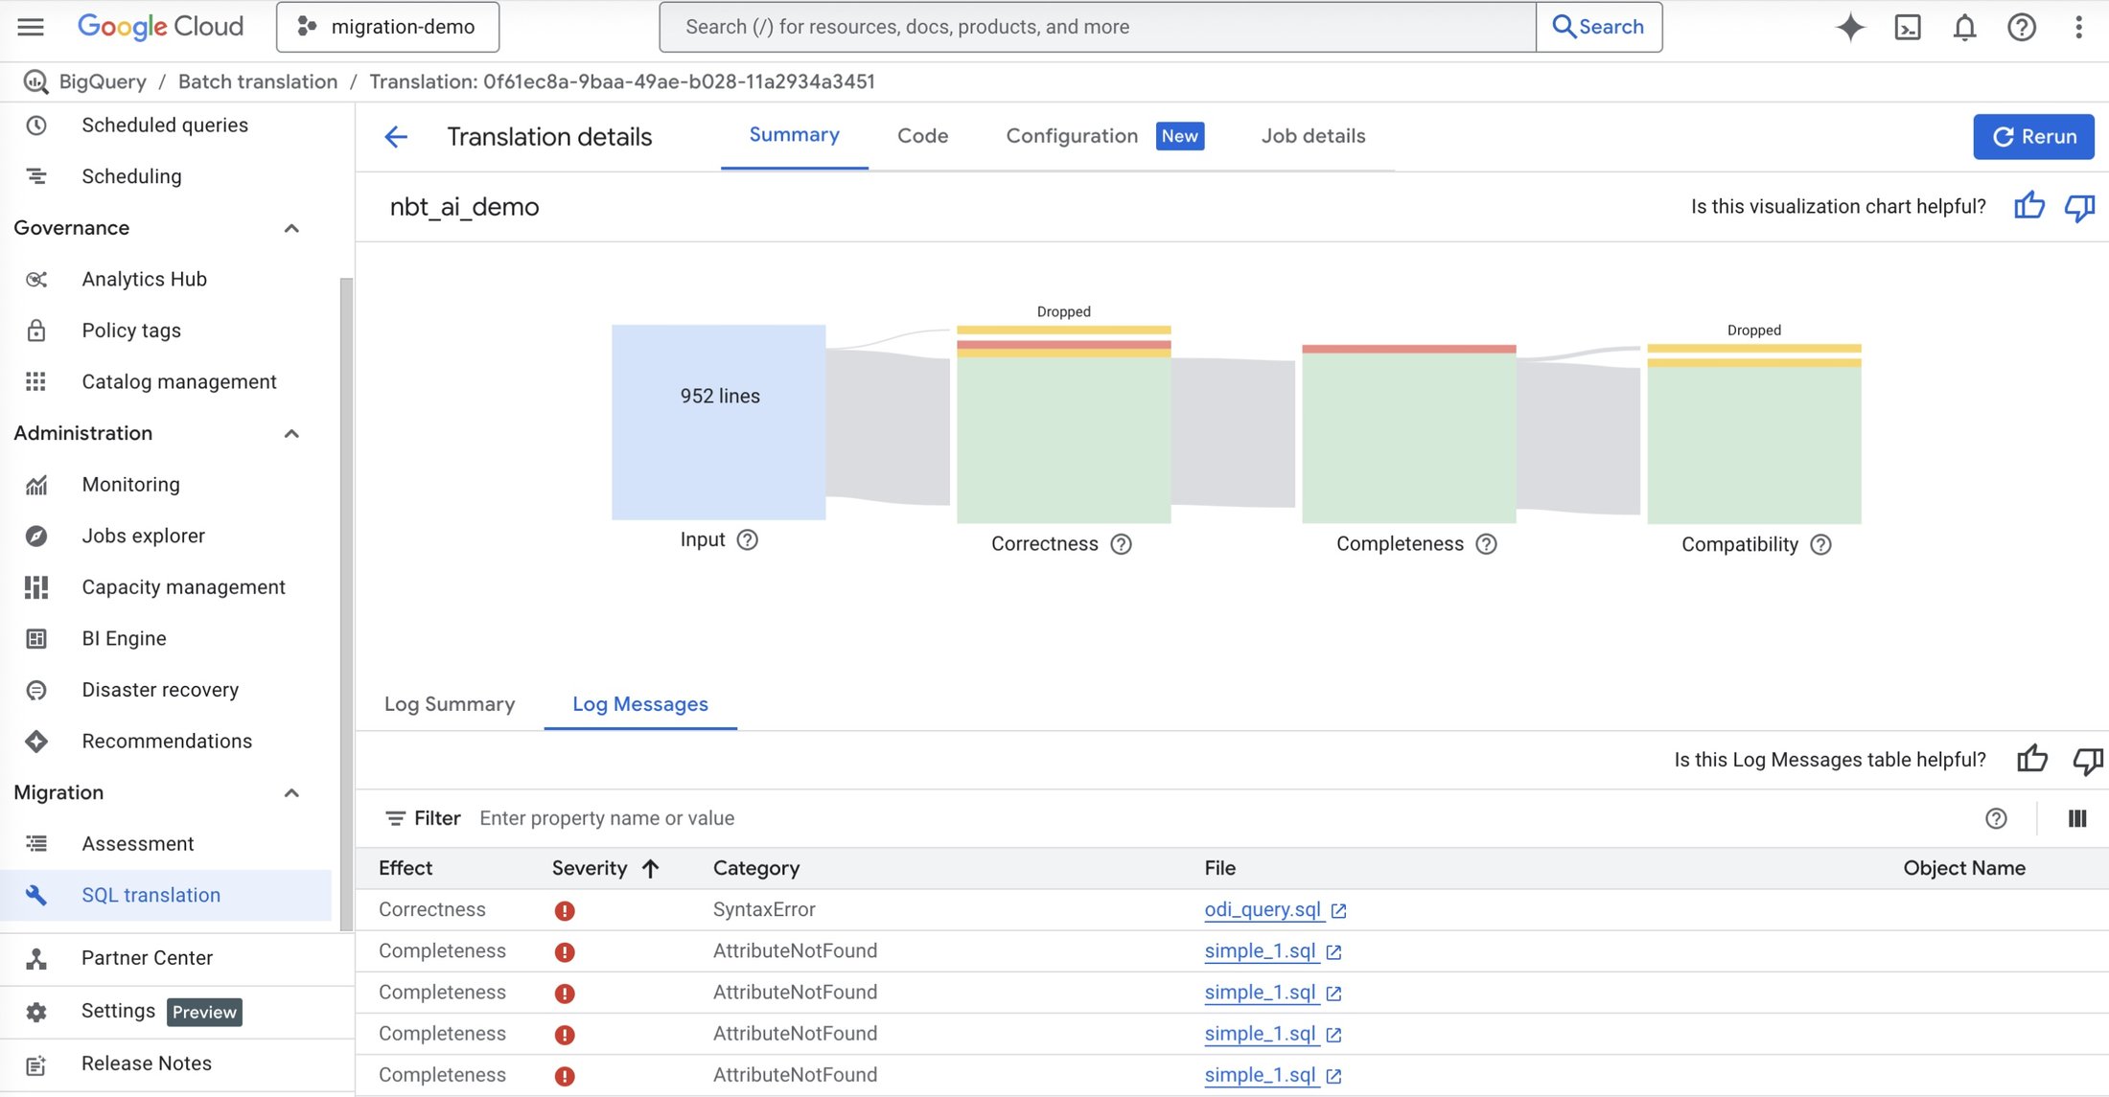Viewport: 2109px width, 1097px height.
Task: Open help tooltip next to Correctness
Action: [x=1121, y=544]
